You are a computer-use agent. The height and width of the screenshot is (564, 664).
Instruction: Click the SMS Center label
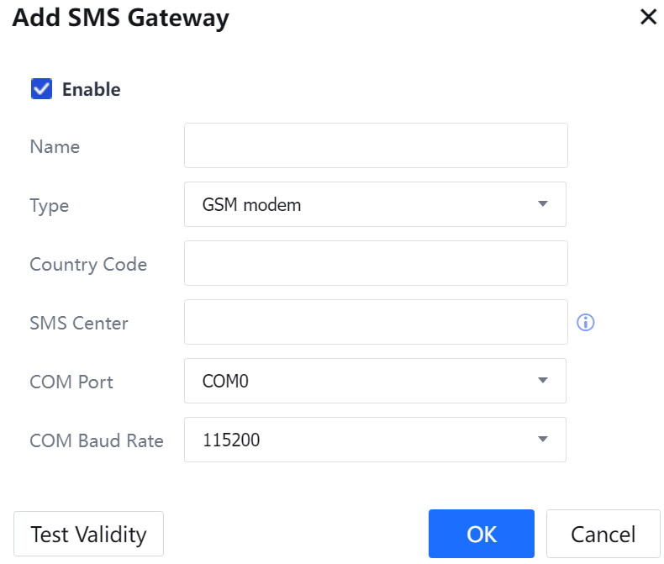click(79, 324)
